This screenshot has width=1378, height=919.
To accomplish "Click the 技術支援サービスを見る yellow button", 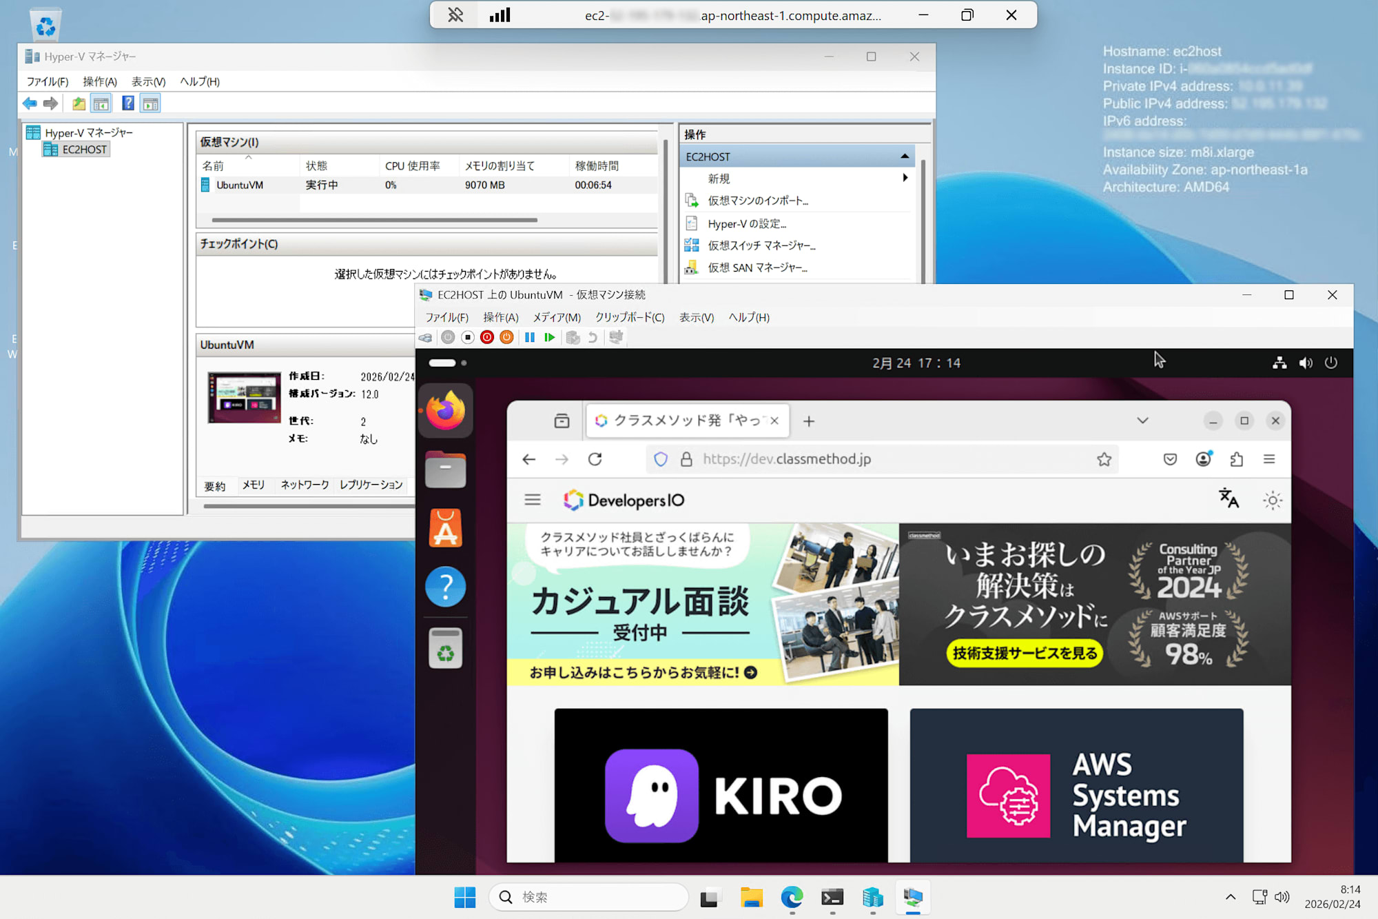I will (1025, 653).
